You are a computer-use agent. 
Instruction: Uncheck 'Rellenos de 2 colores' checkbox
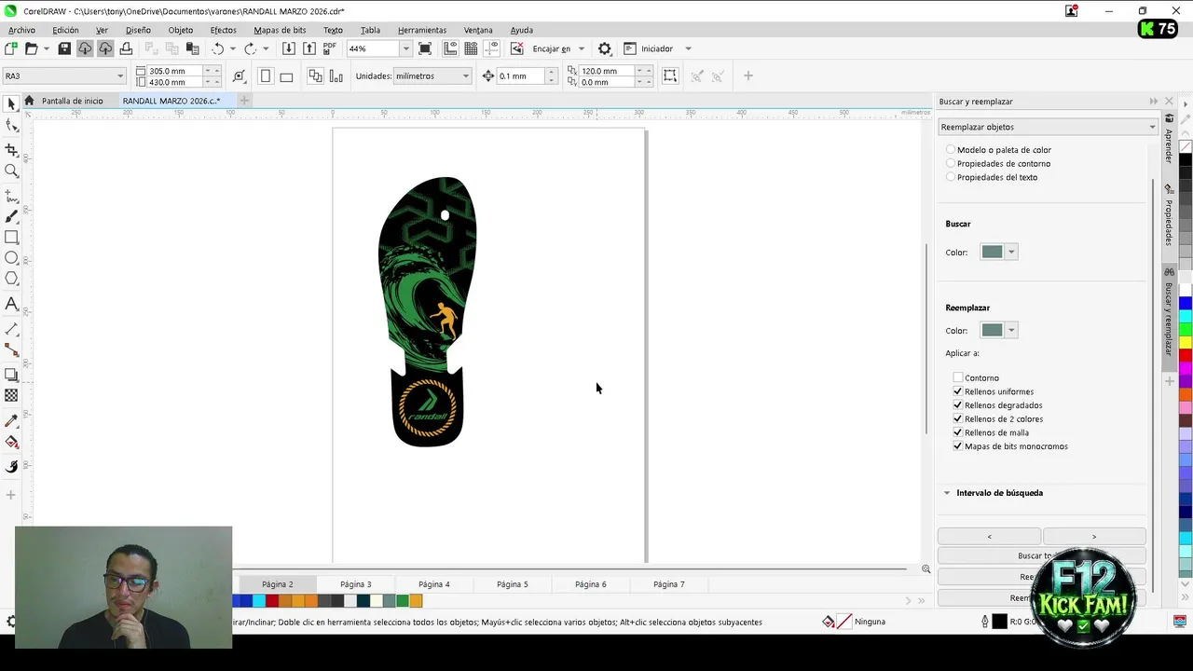point(957,418)
